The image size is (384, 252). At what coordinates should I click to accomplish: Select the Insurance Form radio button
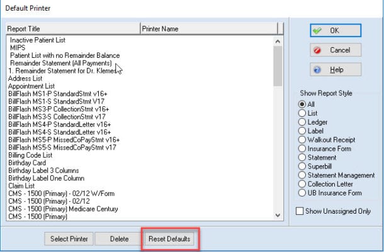(302, 148)
